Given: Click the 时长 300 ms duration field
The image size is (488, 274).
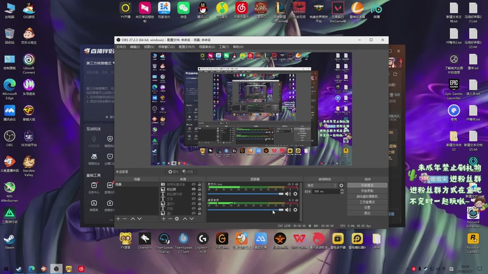Looking at the screenshot, I should pyautogui.click(x=326, y=192).
